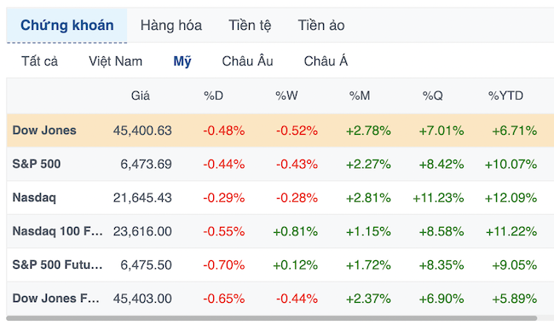Click the %YTD column header
The image size is (554, 331).
505,96
